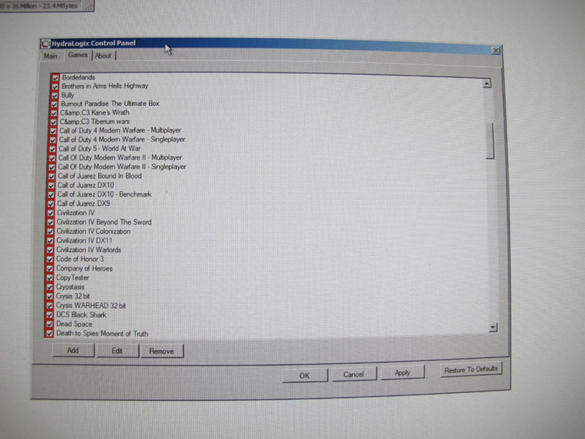Viewport: 585px width, 439px height.
Task: Toggle the Company of Heroes checkbox
Action: 51,269
